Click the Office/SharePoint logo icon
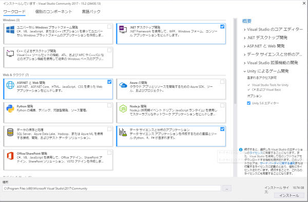This screenshot has width=308, height=202. 10,156
